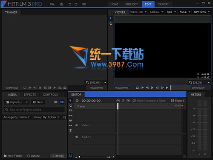Click the redo icon in title bar
213x160 pixels.
pos(76,4)
